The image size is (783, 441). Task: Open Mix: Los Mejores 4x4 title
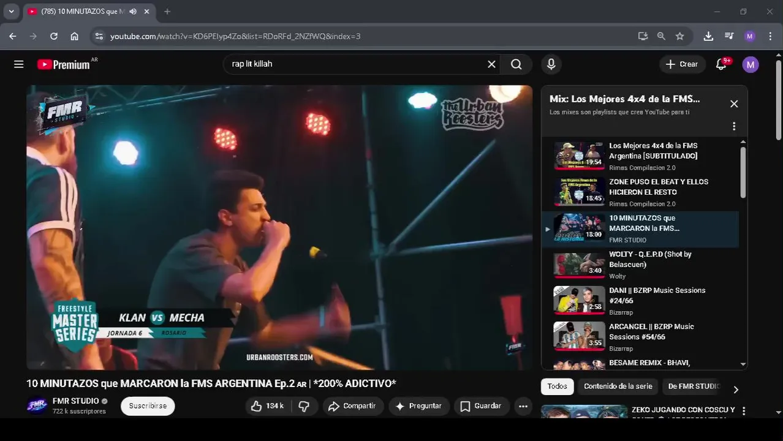point(624,99)
